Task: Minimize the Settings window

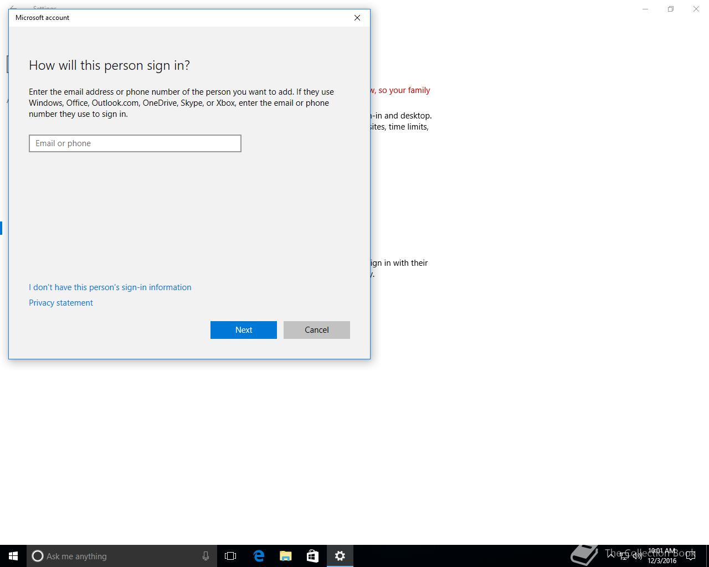Action: 645,9
